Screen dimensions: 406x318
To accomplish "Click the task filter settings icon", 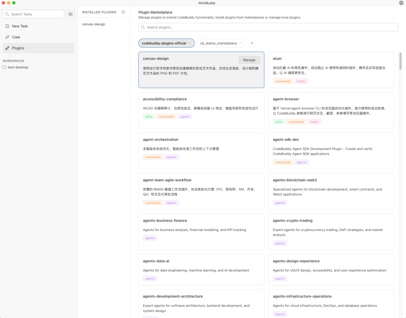I will [71, 14].
